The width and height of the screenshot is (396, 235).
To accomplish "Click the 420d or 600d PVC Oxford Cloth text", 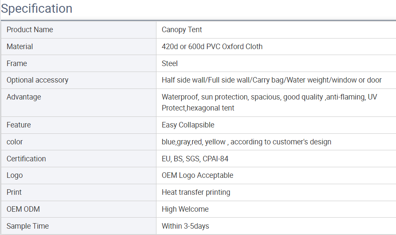I will (212, 47).
